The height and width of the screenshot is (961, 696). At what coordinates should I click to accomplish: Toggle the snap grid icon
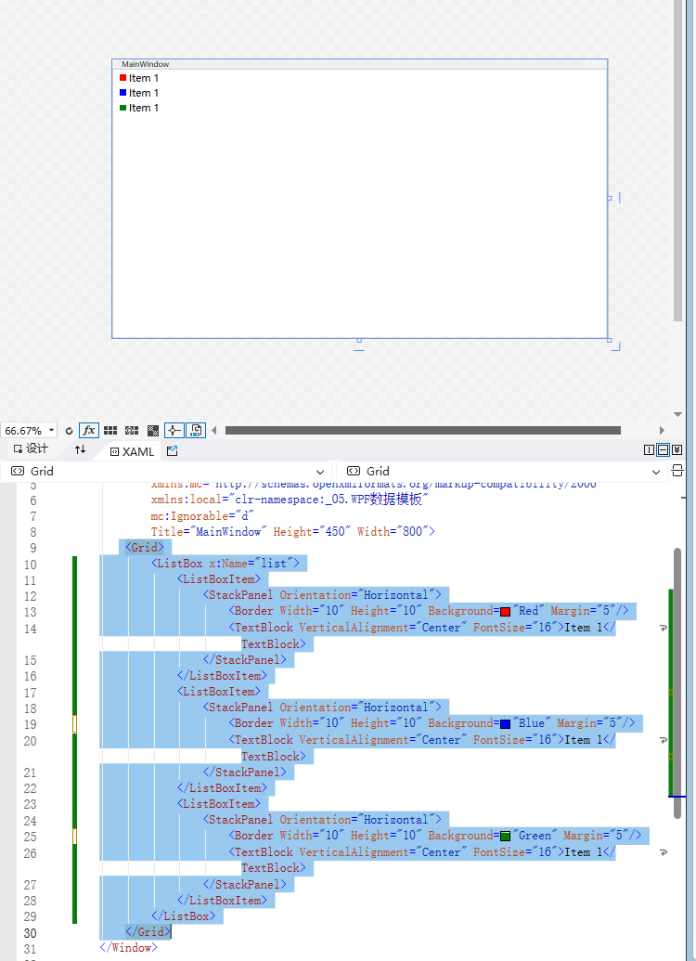[110, 431]
